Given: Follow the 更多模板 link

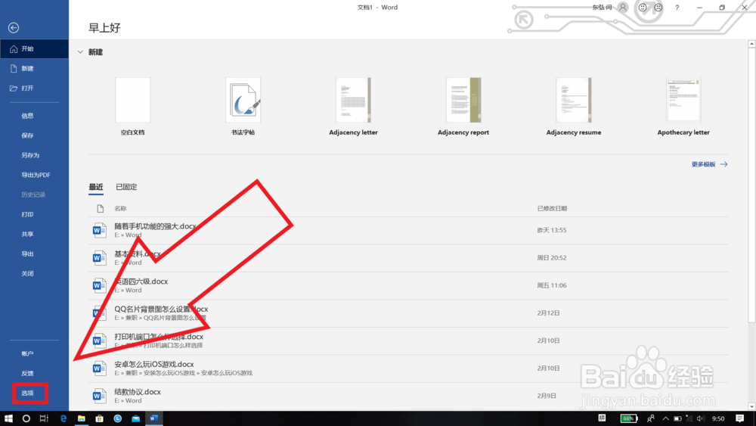Looking at the screenshot, I should [x=710, y=164].
